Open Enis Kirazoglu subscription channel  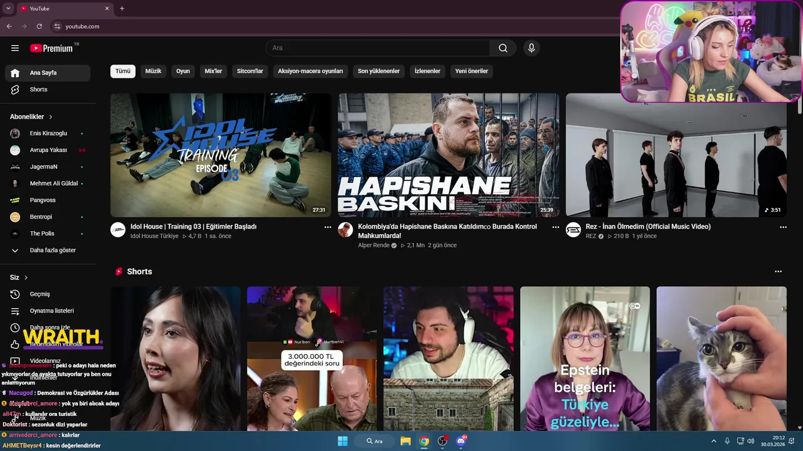click(48, 133)
